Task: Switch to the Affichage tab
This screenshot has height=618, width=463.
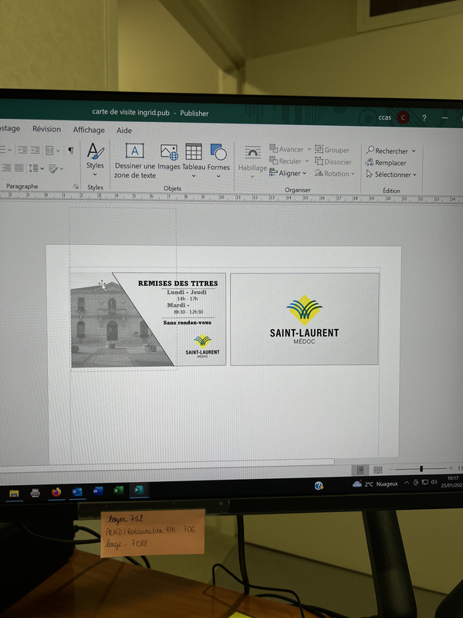Action: (x=89, y=130)
